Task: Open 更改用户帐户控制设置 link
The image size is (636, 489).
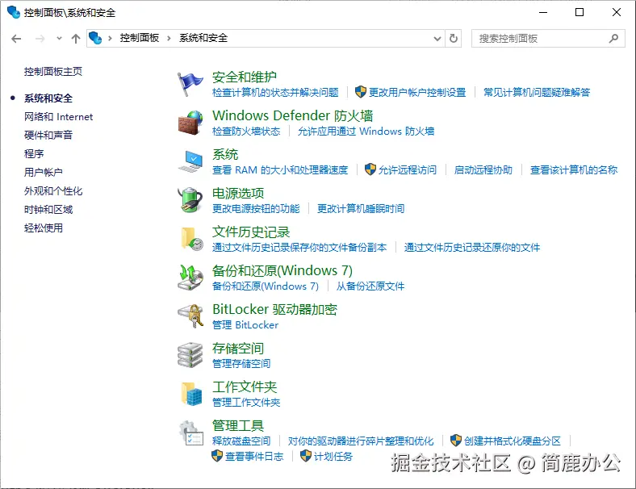Action: (x=417, y=93)
